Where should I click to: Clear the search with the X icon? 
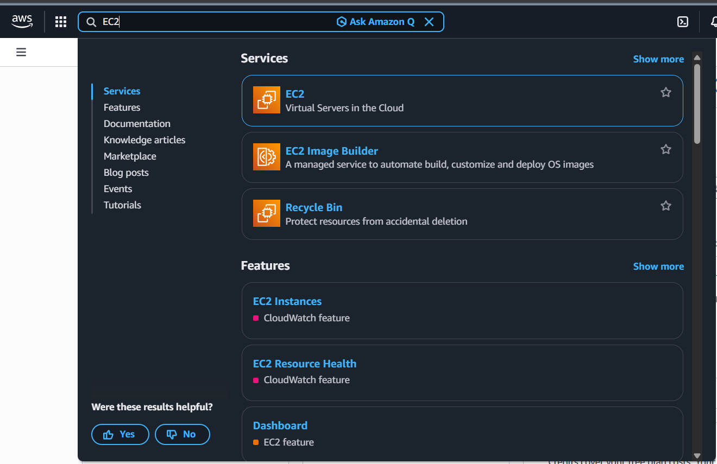(x=429, y=22)
